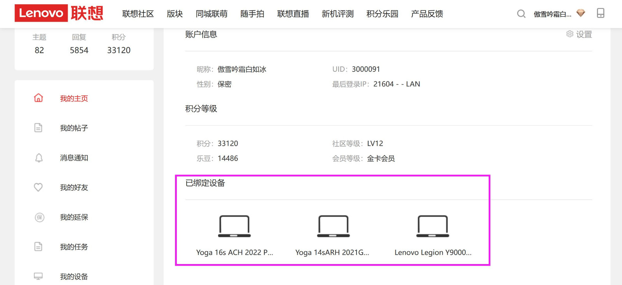Open 联想直播 navigation item
This screenshot has height=285, width=622.
click(293, 14)
